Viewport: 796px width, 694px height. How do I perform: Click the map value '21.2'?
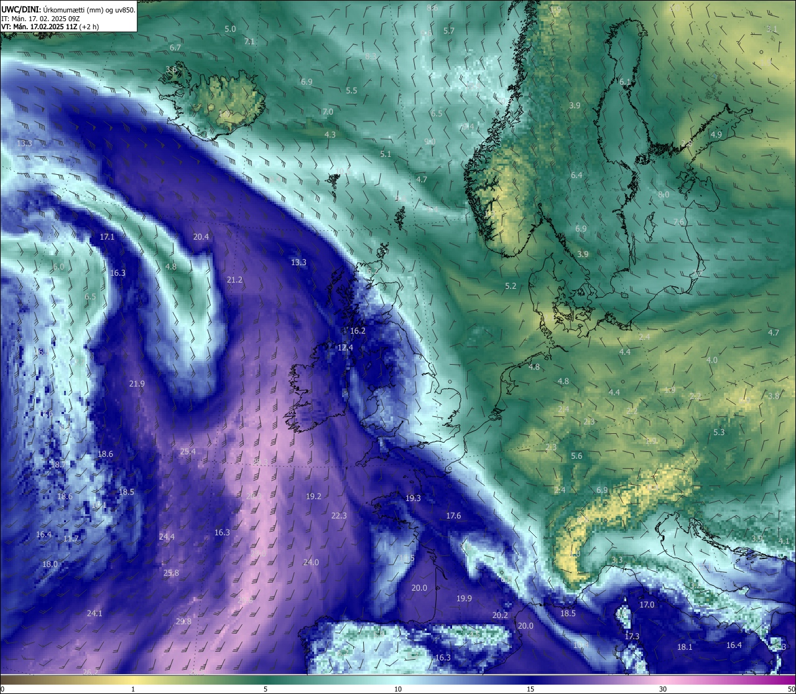pyautogui.click(x=234, y=279)
